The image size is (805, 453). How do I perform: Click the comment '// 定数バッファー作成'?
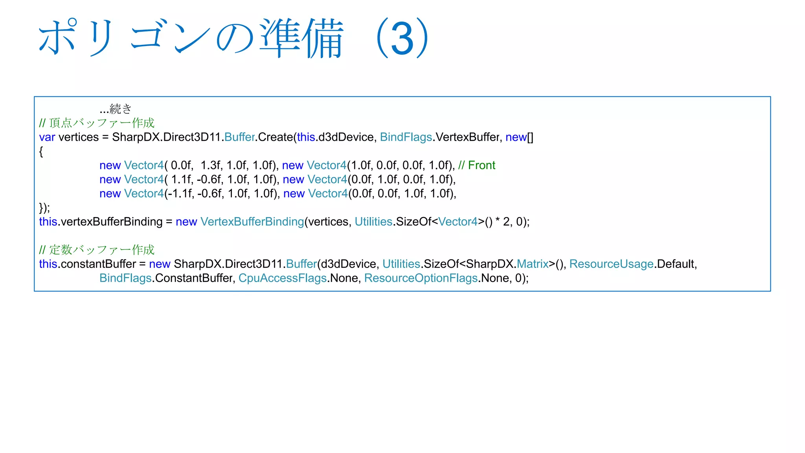(97, 250)
